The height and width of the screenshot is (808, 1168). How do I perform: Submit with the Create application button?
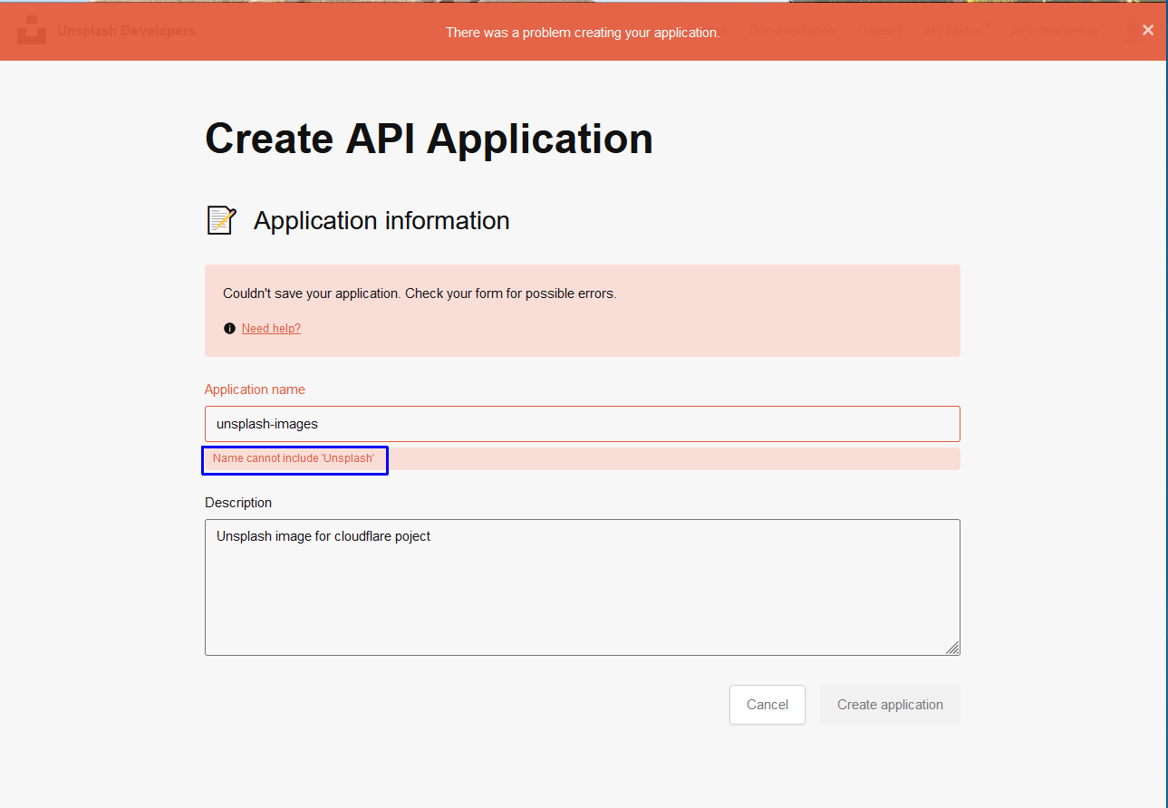pos(890,705)
